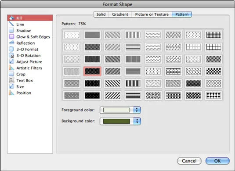This screenshot has width=235, height=171.
Task: Select 3-D Rotation in the list
Action: coord(30,56)
